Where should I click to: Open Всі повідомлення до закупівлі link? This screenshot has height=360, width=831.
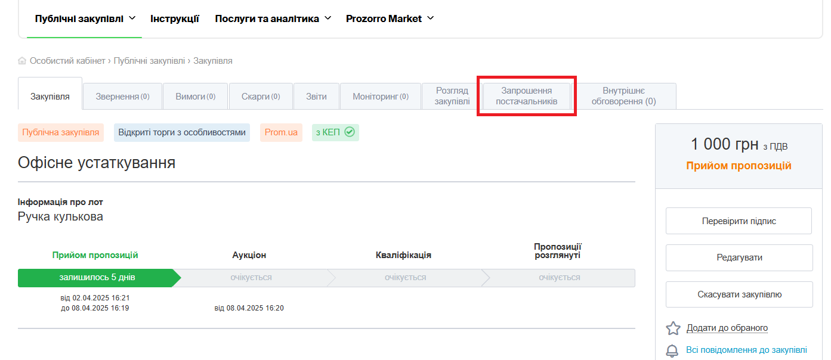(746, 350)
